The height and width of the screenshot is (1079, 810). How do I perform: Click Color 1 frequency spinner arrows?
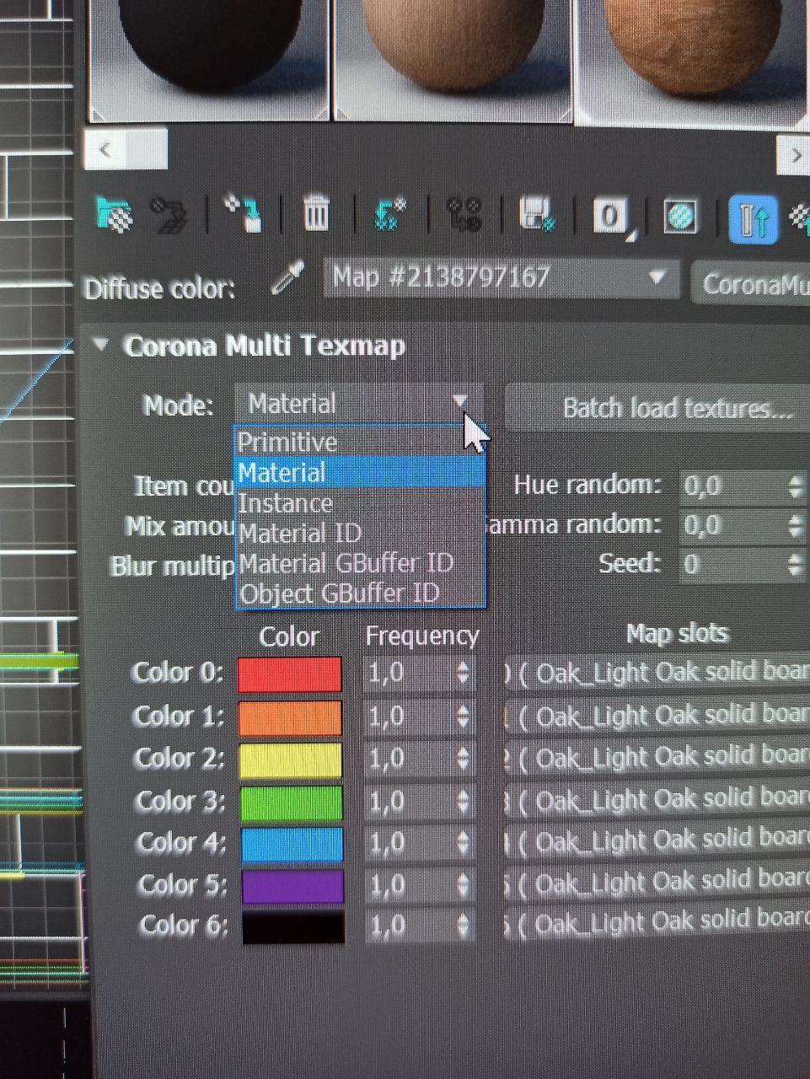point(463,717)
